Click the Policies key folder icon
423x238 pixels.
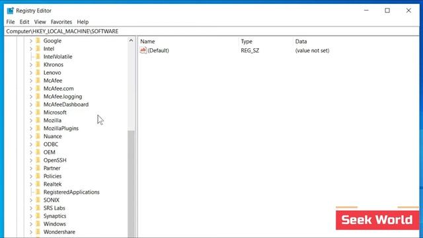[x=38, y=176]
